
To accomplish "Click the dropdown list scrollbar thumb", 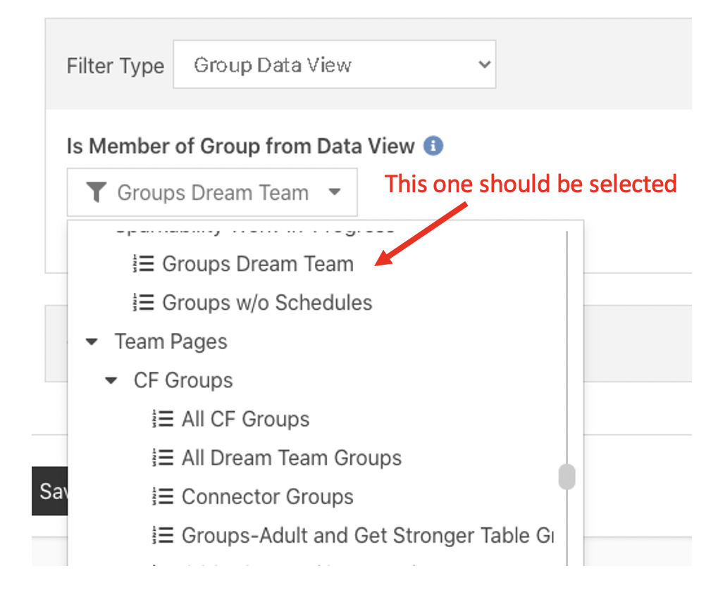I will 567,476.
